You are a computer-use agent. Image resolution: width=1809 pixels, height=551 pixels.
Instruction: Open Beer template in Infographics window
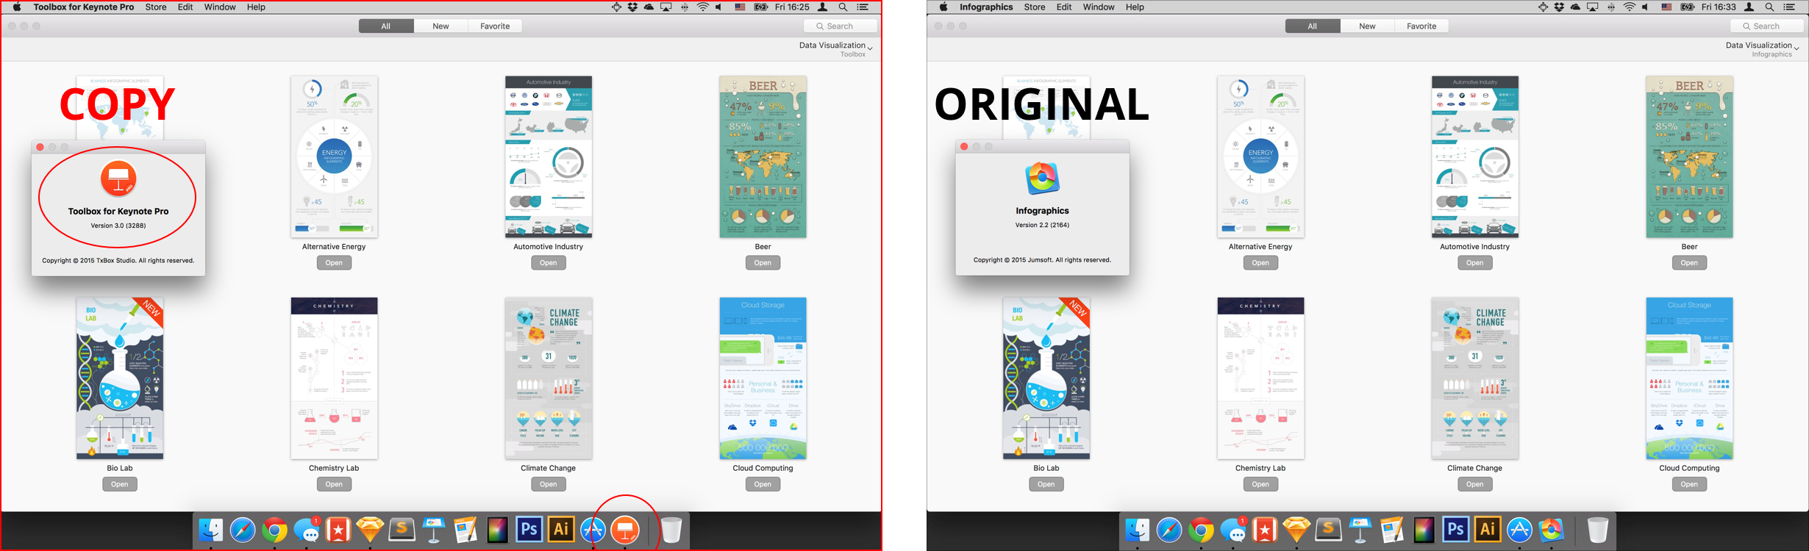click(1689, 263)
